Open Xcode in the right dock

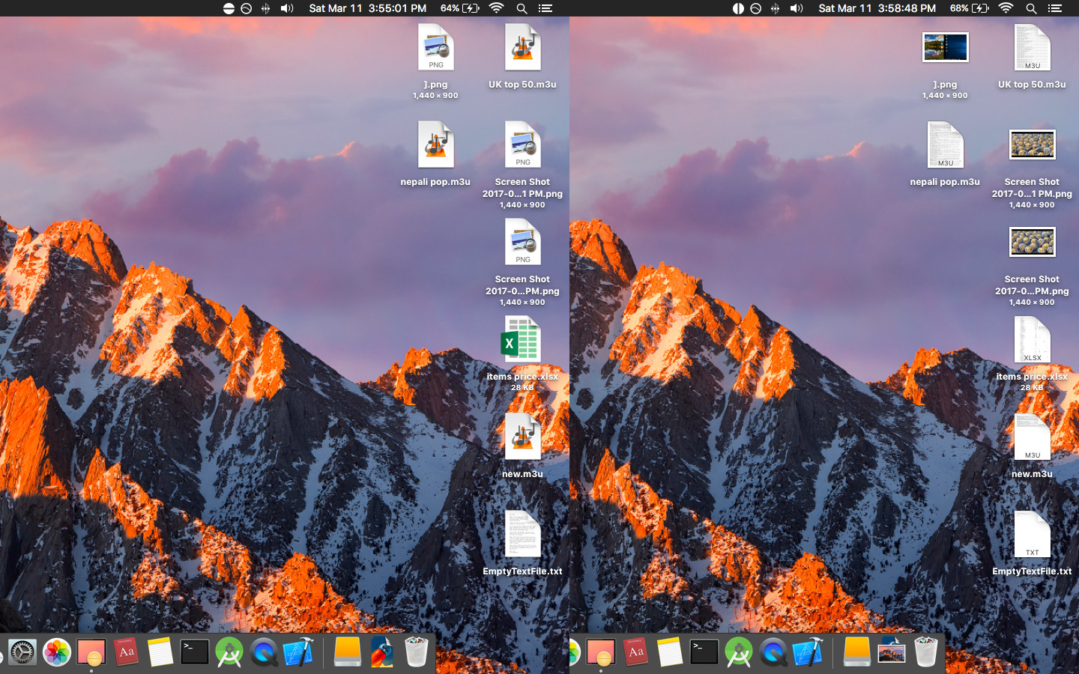tap(808, 652)
